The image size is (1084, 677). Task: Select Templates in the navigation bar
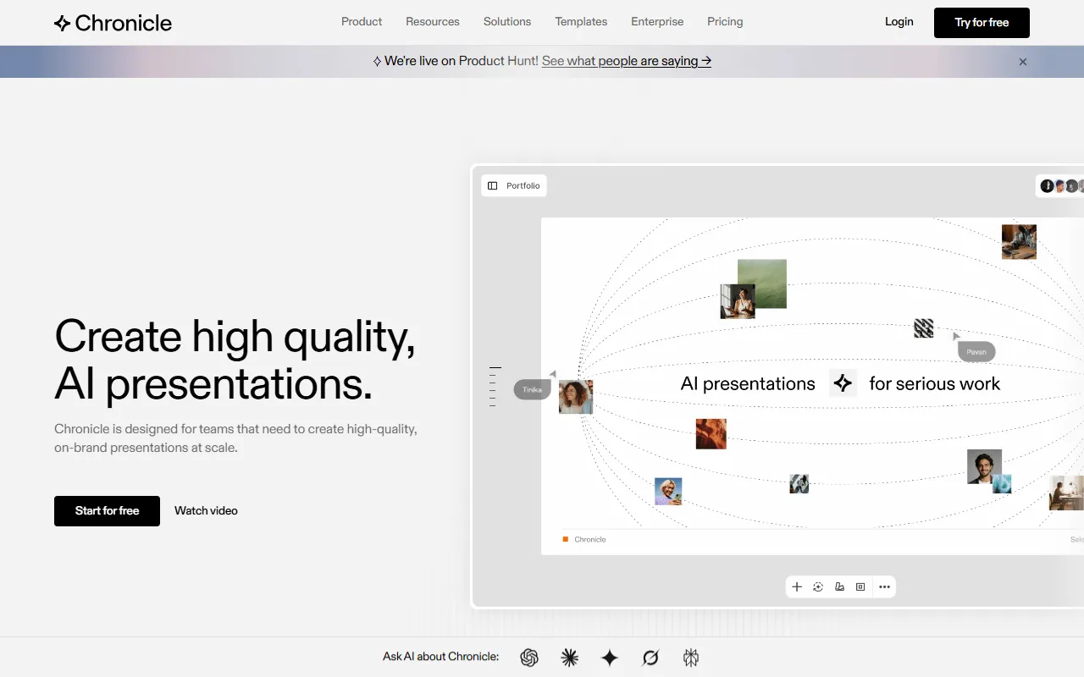(580, 21)
